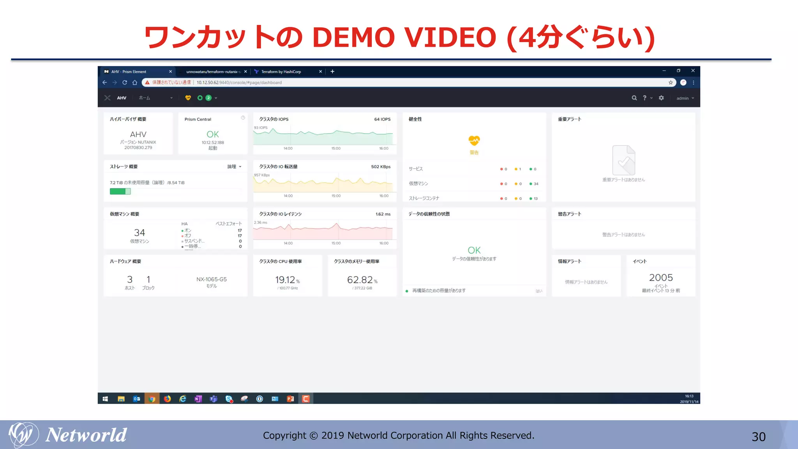This screenshot has width=798, height=449.
Task: Click the NX-1065-G5 model text
Action: (212, 279)
